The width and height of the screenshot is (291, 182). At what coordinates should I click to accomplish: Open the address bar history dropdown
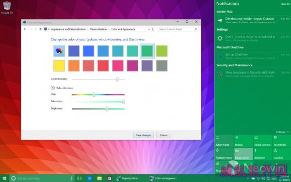point(149,29)
